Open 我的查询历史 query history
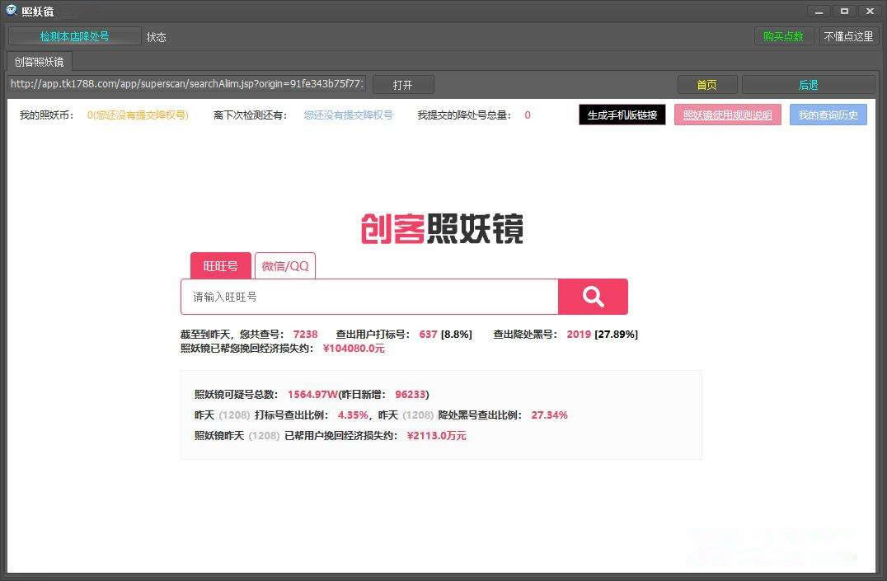Image resolution: width=887 pixels, height=581 pixels. pyautogui.click(x=828, y=115)
